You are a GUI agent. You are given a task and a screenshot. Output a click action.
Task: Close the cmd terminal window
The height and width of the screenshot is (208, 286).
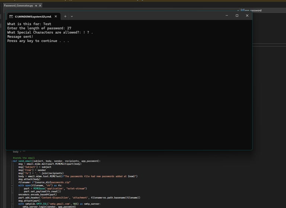pos(247,16)
